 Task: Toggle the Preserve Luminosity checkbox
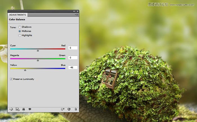[x=11, y=79]
